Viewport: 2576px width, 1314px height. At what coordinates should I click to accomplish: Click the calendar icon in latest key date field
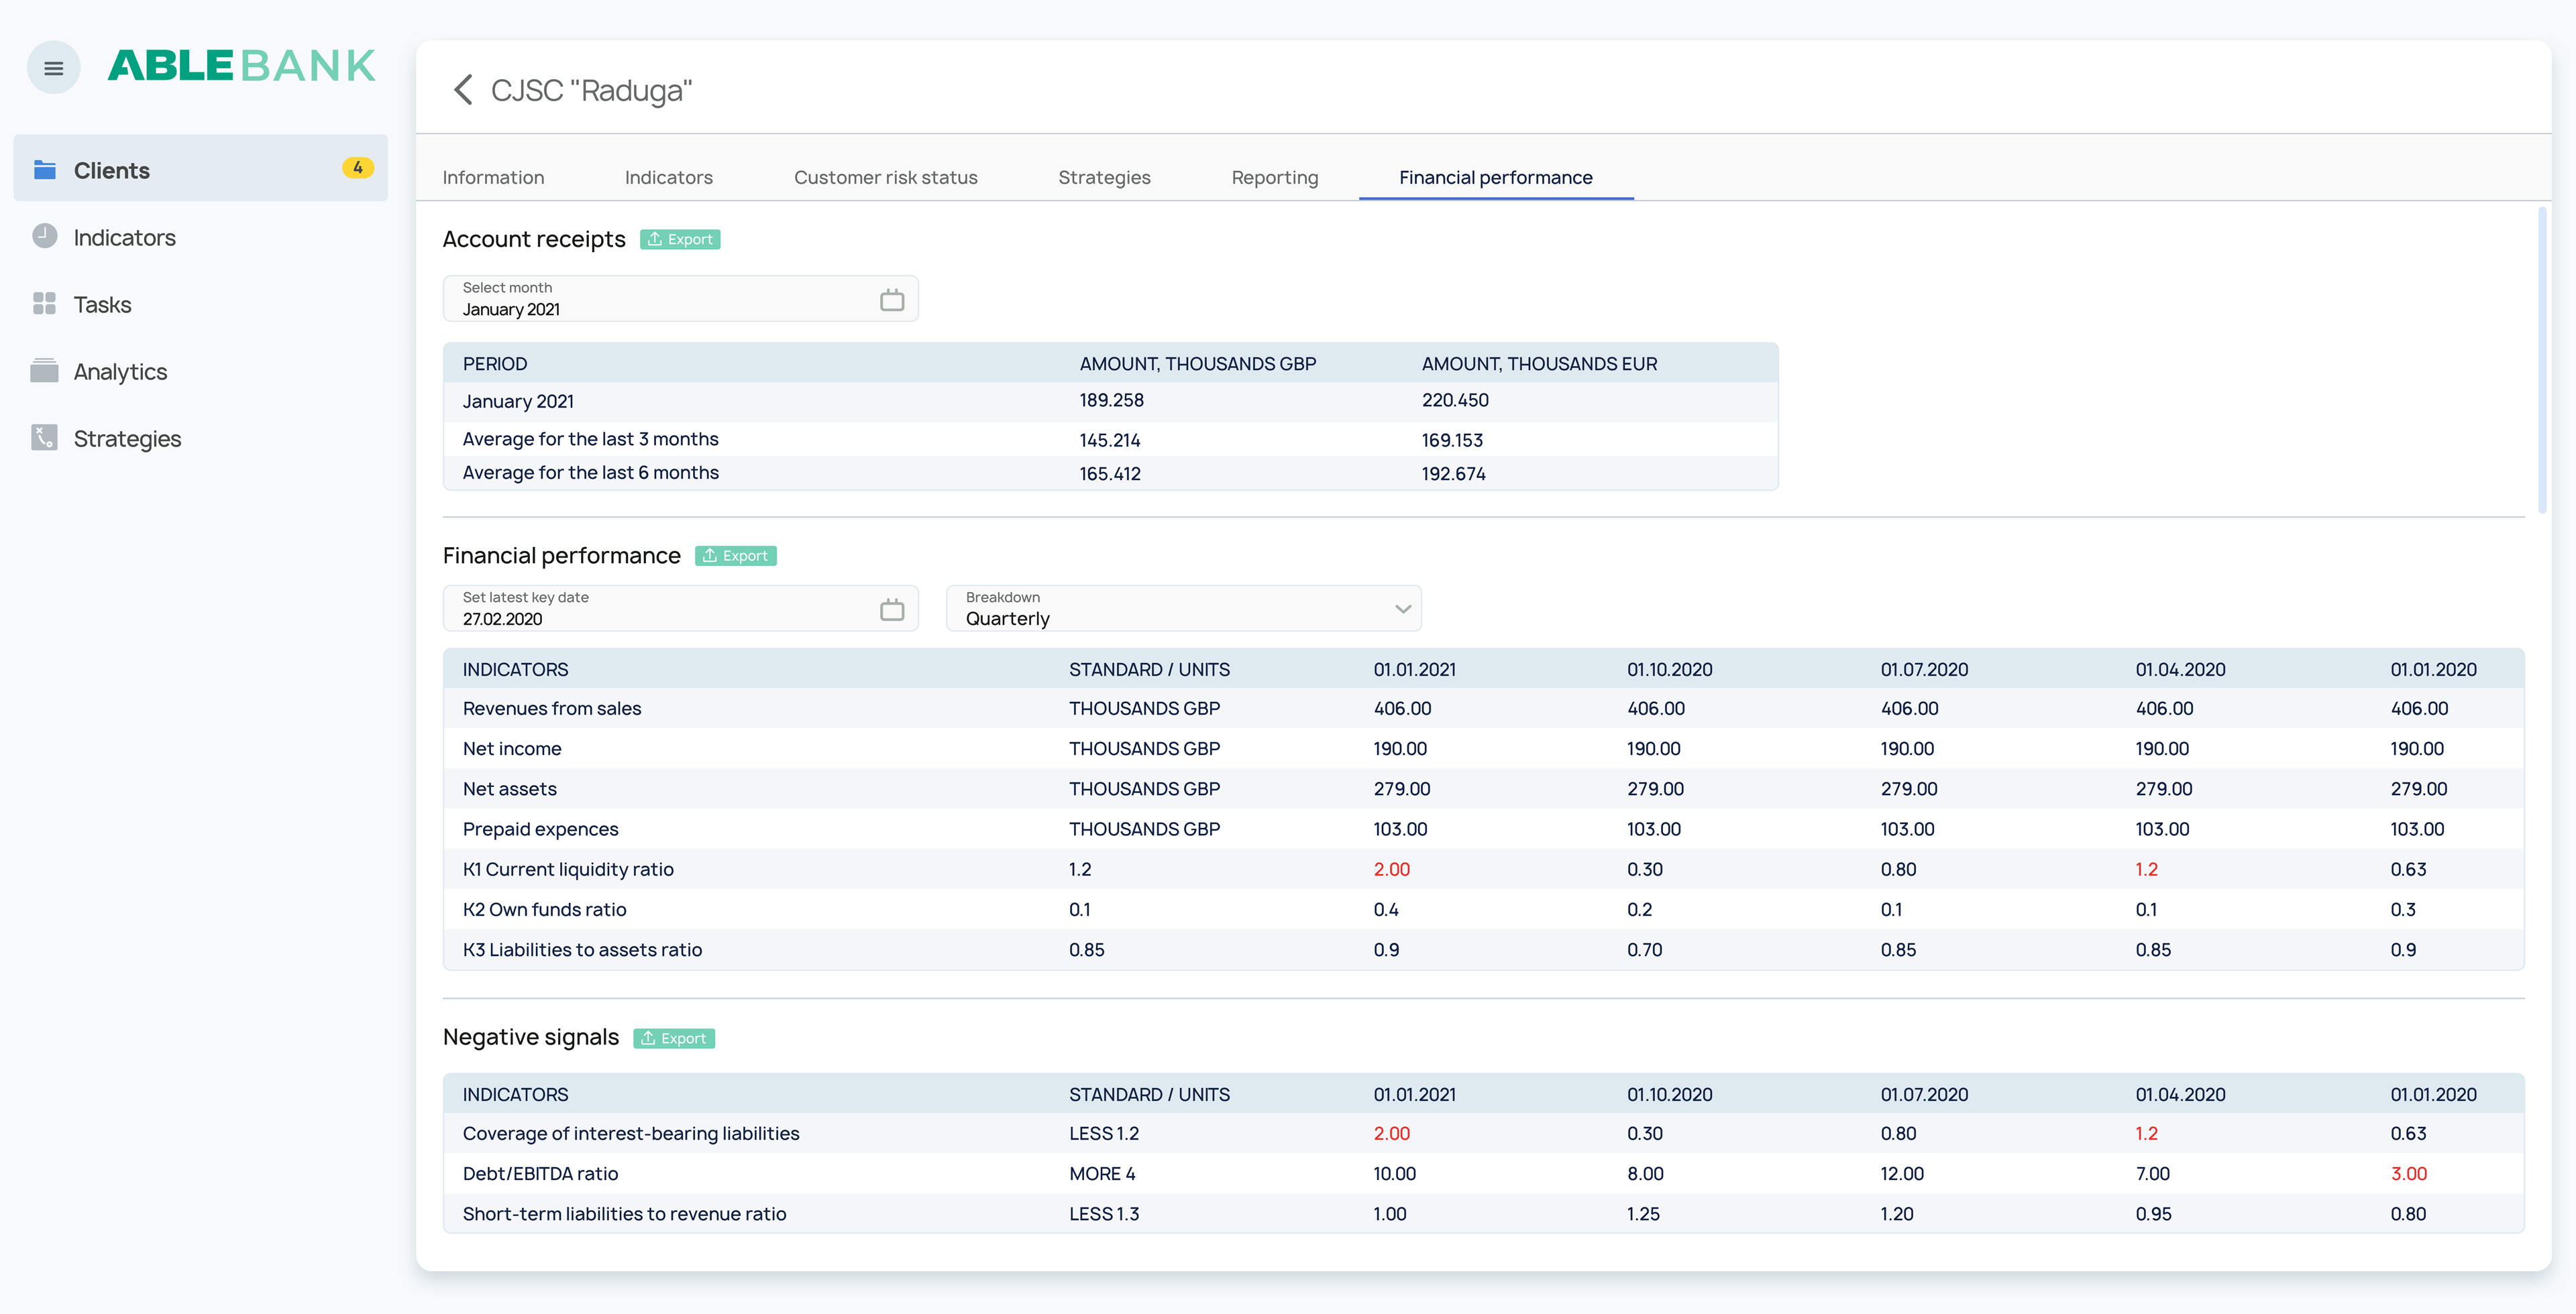[x=891, y=609]
